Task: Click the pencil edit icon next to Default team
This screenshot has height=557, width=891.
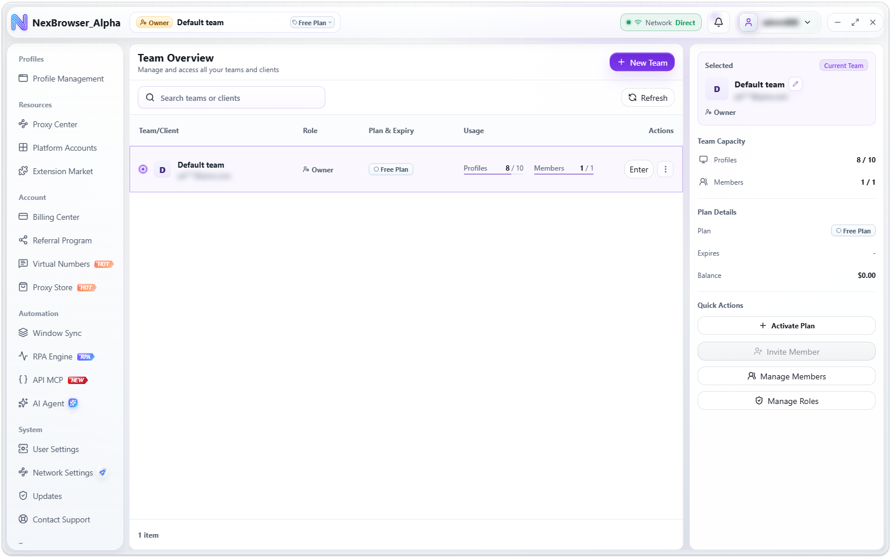Action: click(x=795, y=84)
